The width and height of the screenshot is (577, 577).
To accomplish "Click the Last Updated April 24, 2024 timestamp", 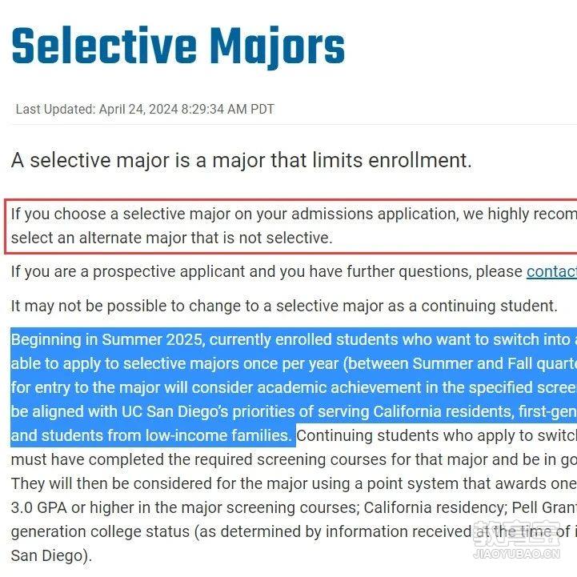I will (145, 110).
